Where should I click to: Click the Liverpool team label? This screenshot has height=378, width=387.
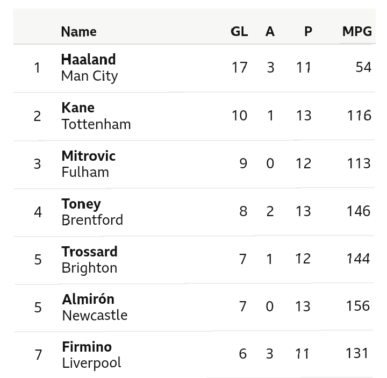[91, 363]
